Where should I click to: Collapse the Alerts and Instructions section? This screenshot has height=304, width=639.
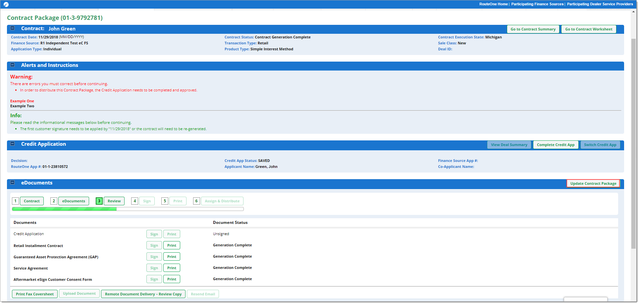[13, 65]
